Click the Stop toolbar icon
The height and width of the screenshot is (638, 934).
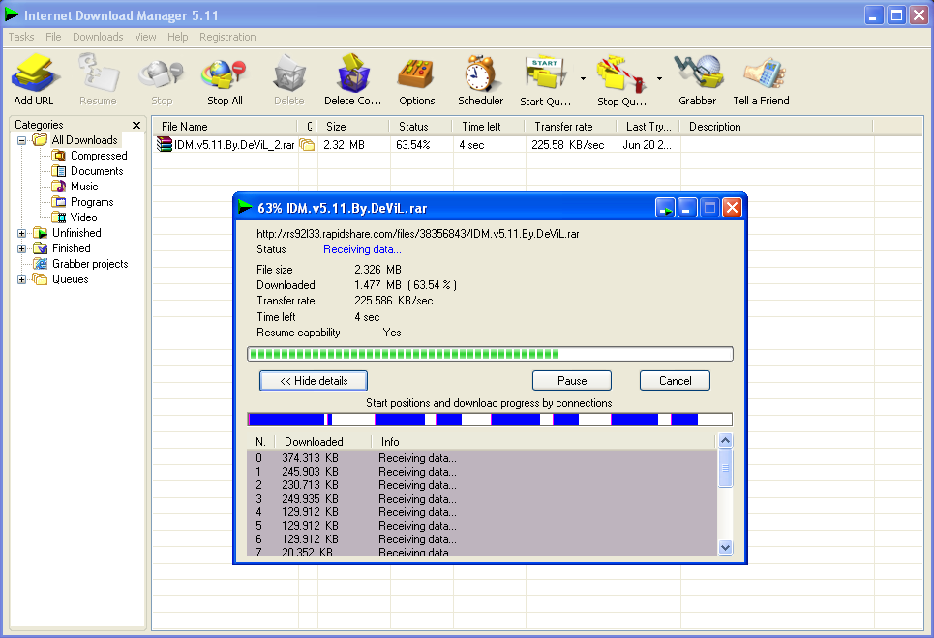(x=162, y=79)
